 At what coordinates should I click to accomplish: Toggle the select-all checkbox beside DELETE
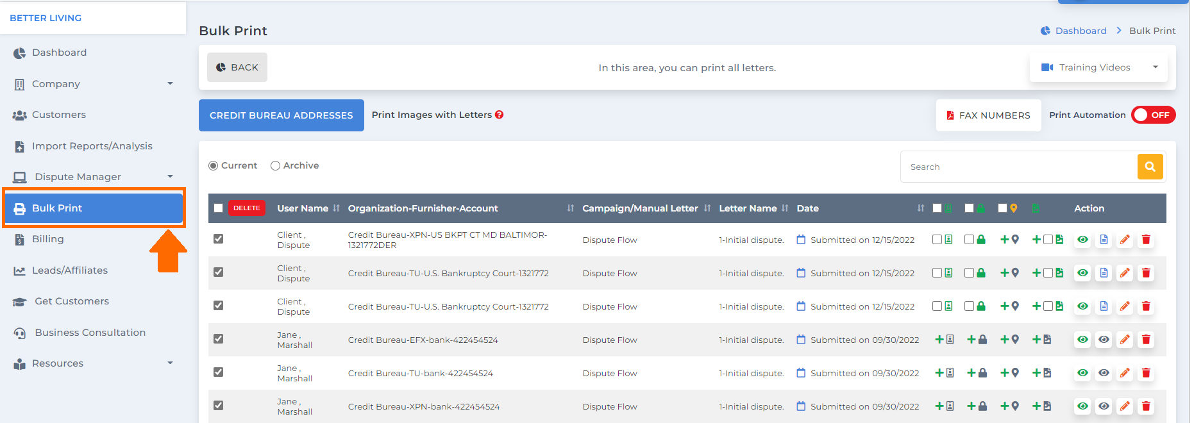coord(218,208)
